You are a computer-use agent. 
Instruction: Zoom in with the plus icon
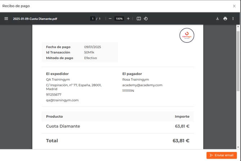point(128,19)
